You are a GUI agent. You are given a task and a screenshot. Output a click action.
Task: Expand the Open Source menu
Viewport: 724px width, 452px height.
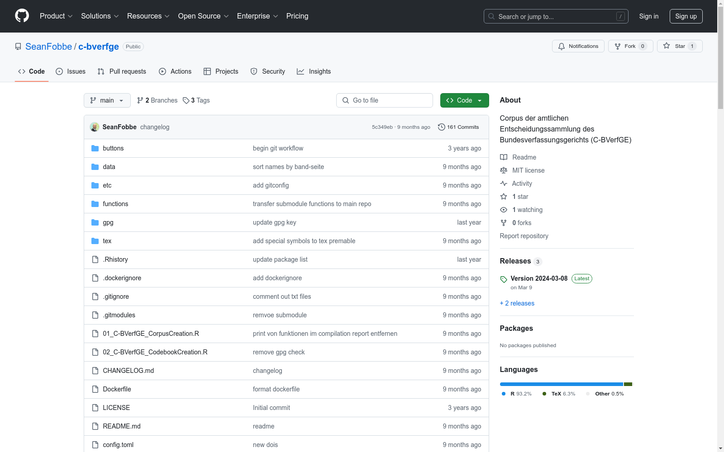coord(204,16)
